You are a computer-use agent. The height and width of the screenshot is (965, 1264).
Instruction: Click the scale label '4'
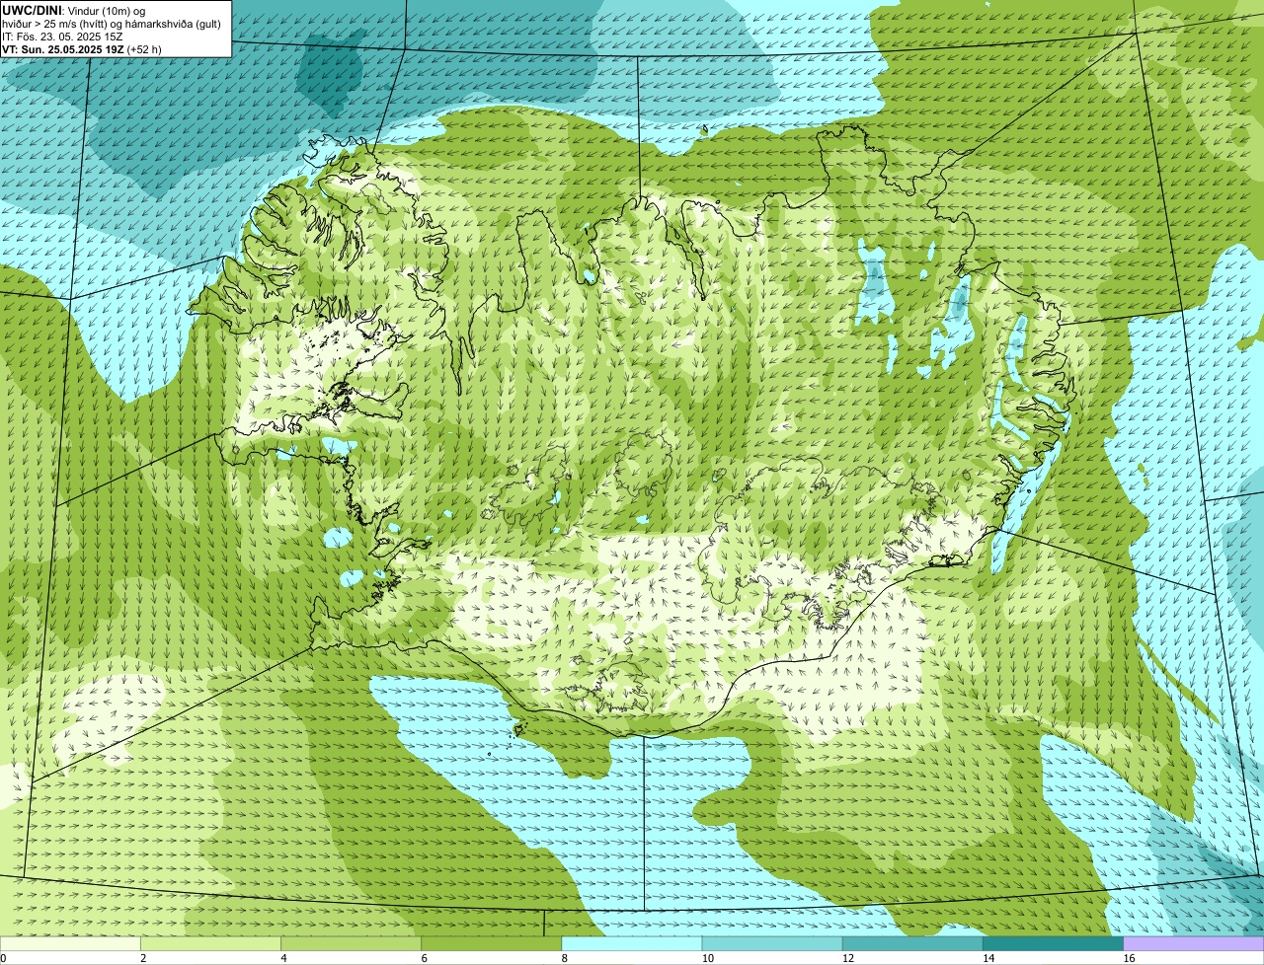(283, 958)
